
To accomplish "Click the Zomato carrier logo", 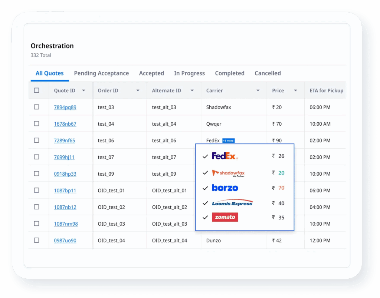I will (225, 217).
